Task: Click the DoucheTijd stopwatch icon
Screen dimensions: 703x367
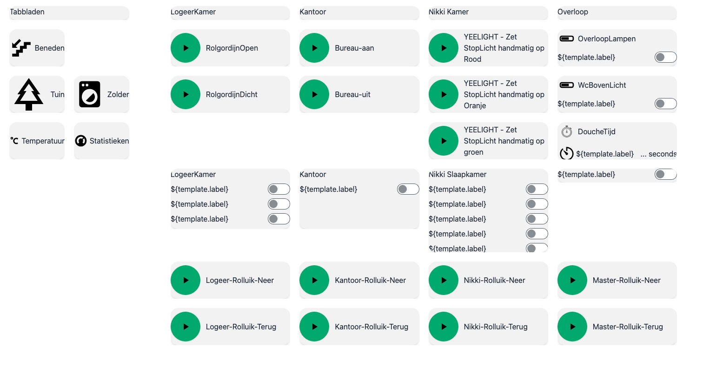Action: (x=567, y=131)
